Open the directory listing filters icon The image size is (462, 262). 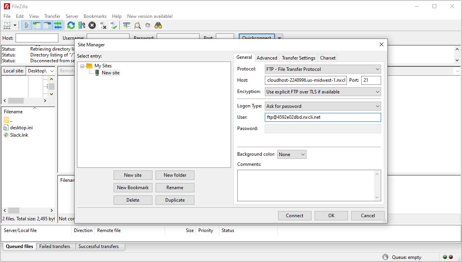[x=127, y=26]
